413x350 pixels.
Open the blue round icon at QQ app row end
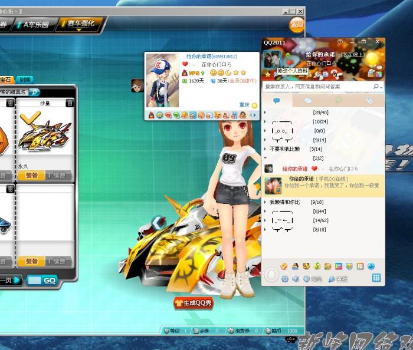(x=371, y=266)
